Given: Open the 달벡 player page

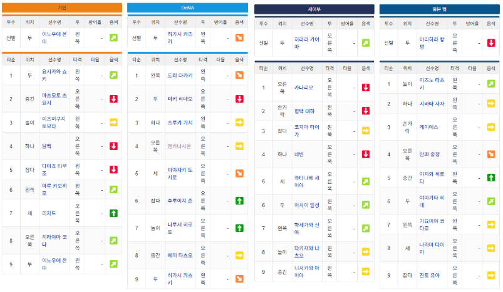Looking at the screenshot, I should point(46,146).
